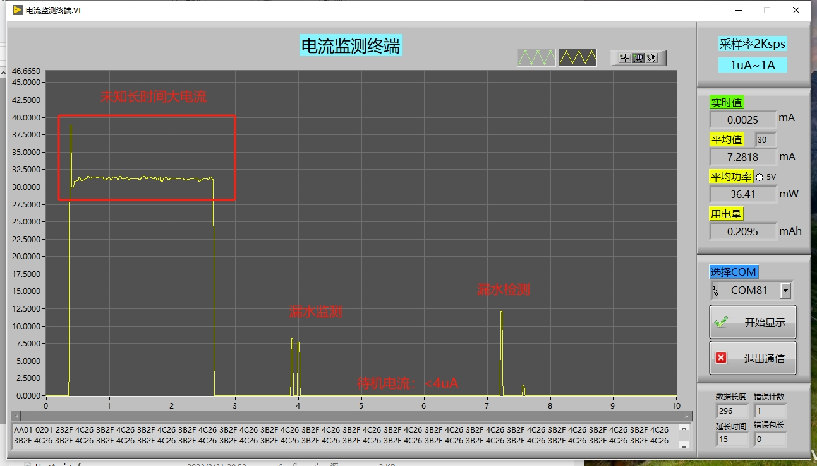The height and width of the screenshot is (466, 817).
Task: Select the crosshair cursor graph tool
Action: [x=624, y=58]
